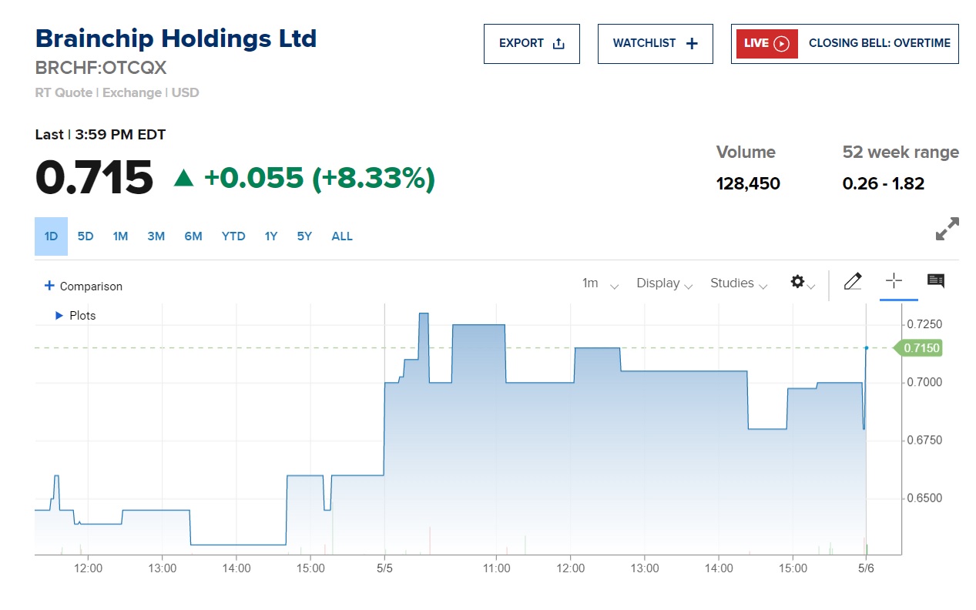976x610 pixels.
Task: Select the 1D range tab
Action: click(x=51, y=236)
